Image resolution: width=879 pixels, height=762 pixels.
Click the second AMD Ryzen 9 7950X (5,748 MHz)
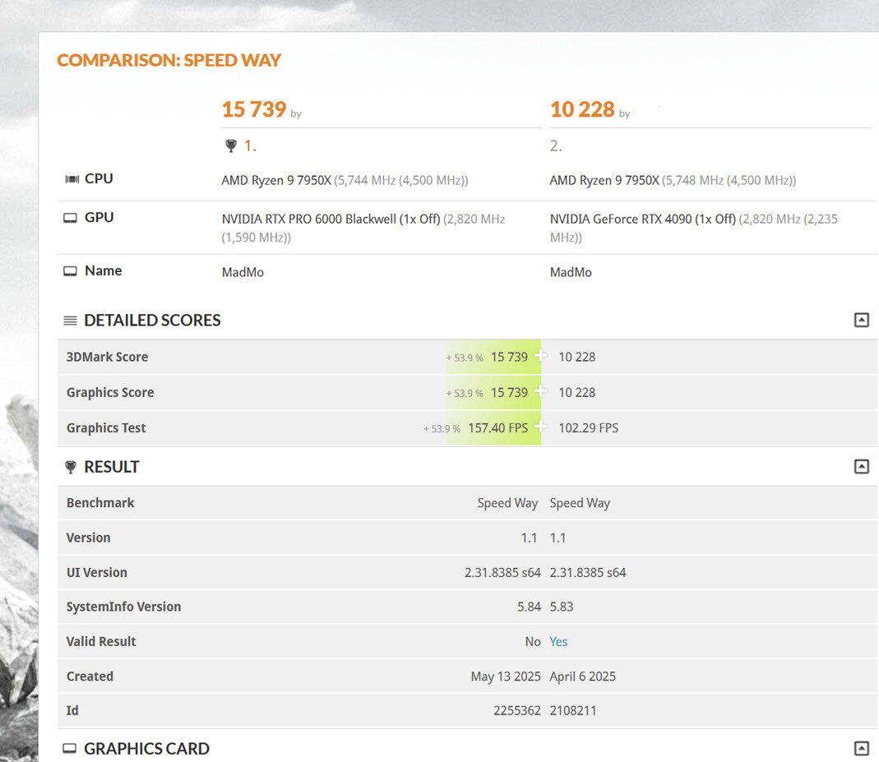coord(673,180)
